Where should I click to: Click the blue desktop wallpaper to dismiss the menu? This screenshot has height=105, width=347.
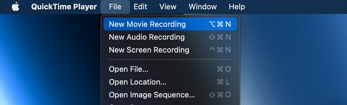(292, 60)
